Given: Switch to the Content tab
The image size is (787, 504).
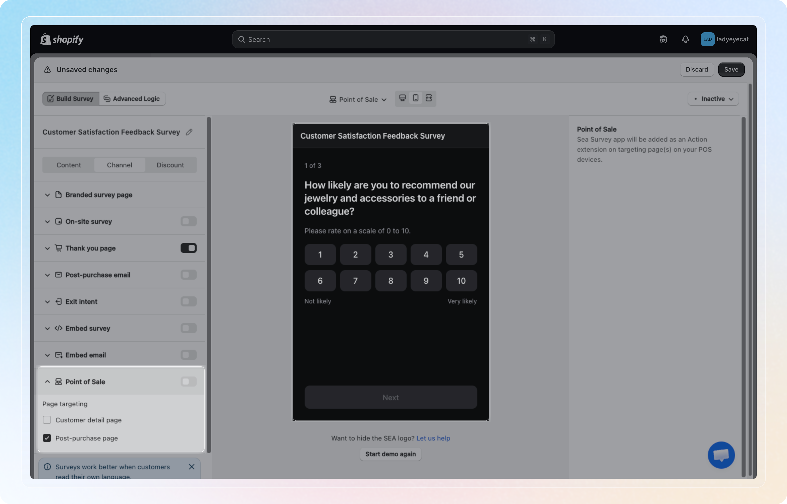Looking at the screenshot, I should click(x=68, y=165).
